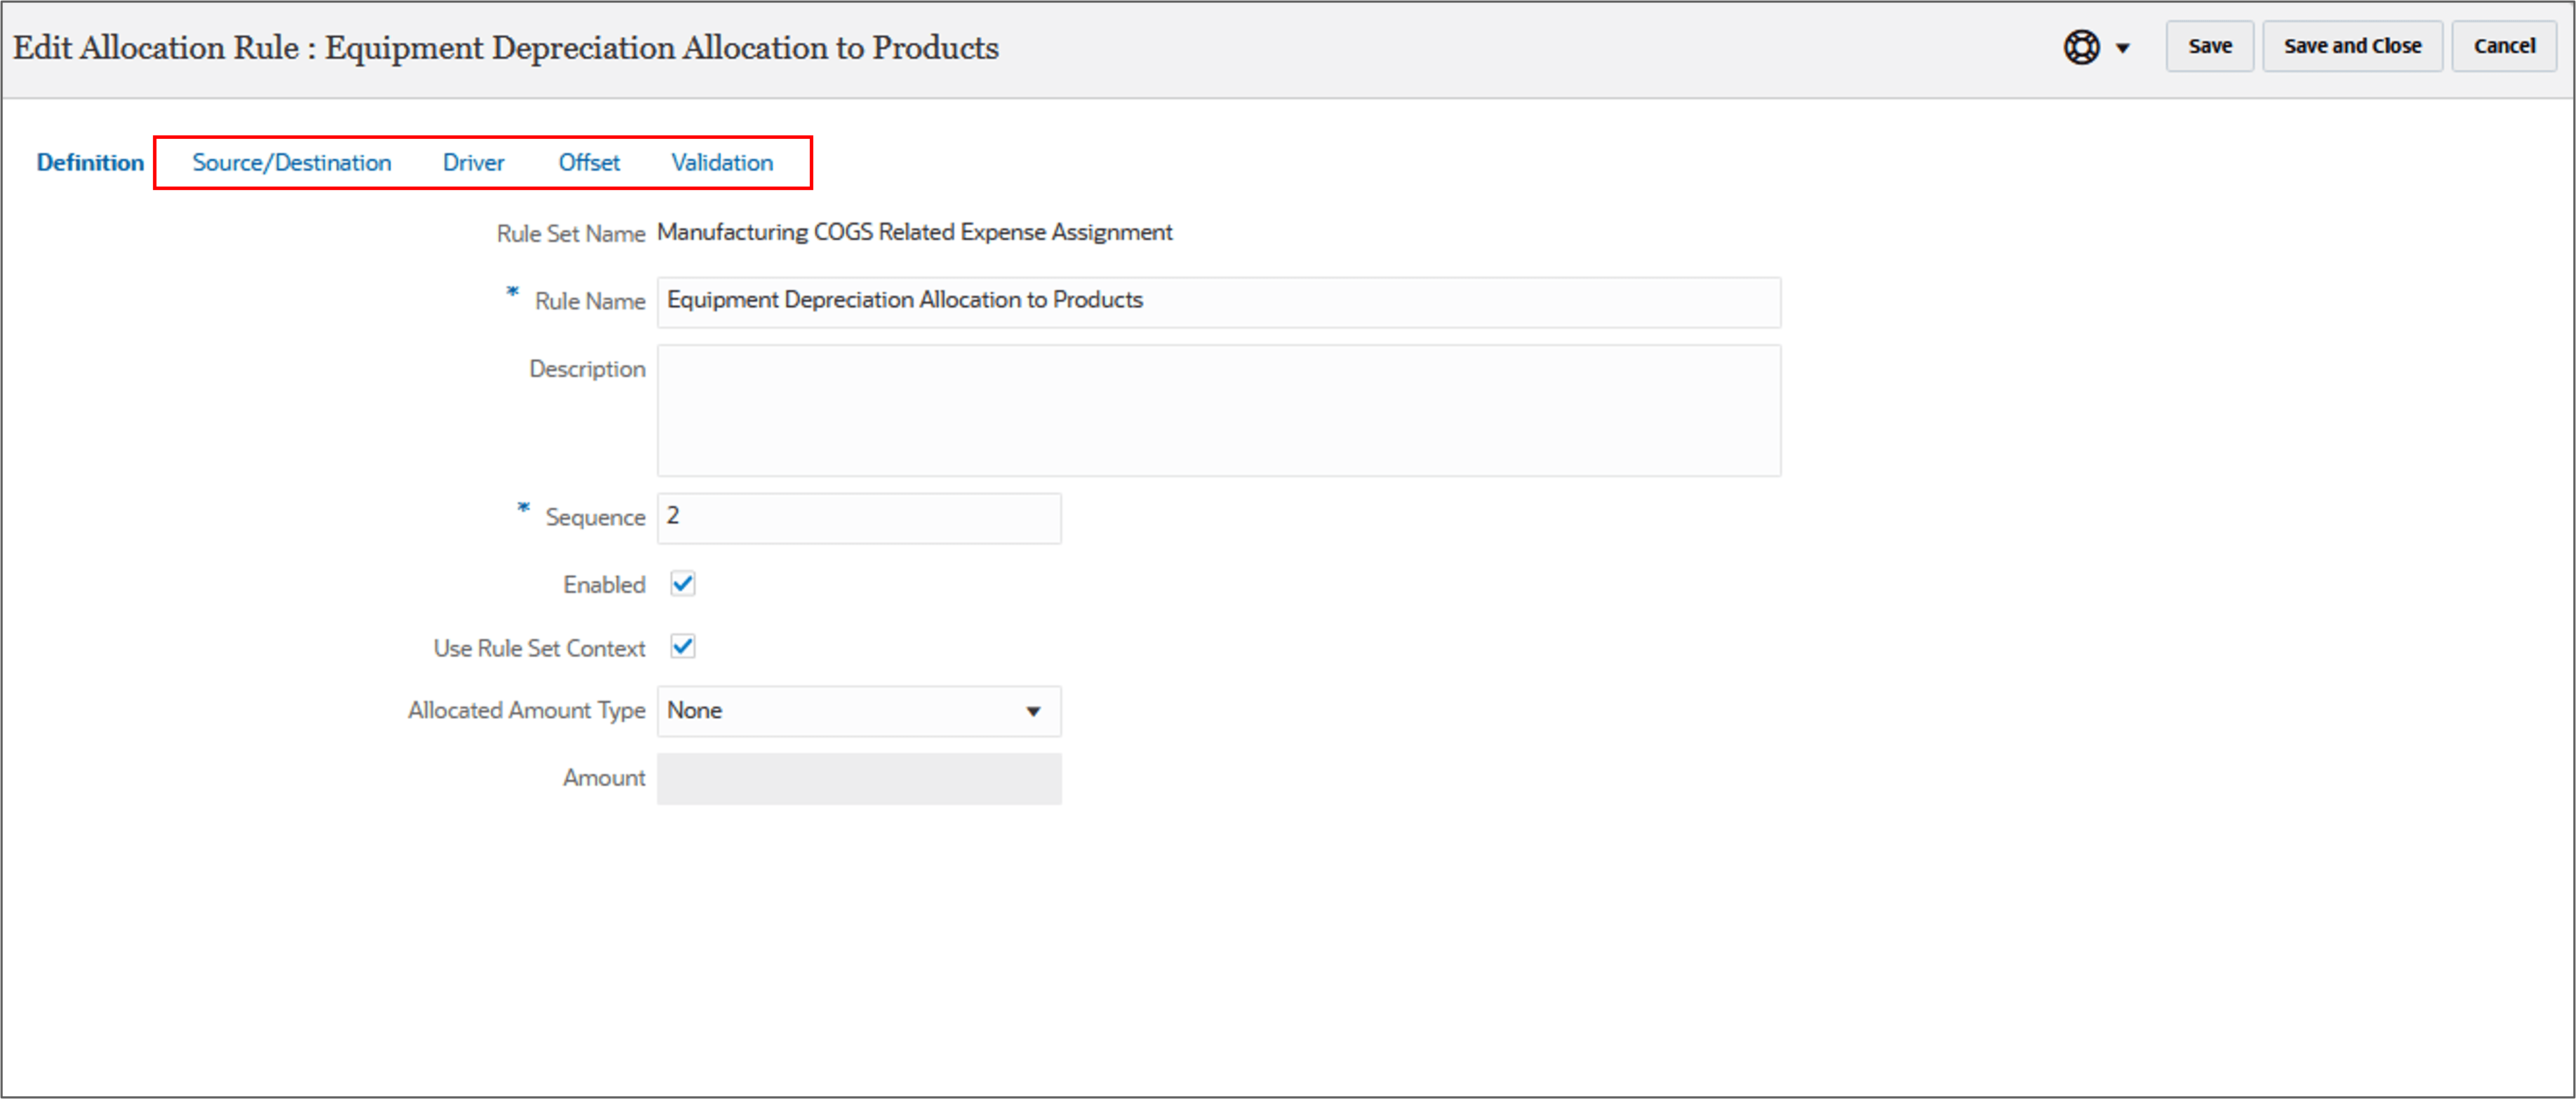Click the Save button

(2209, 46)
